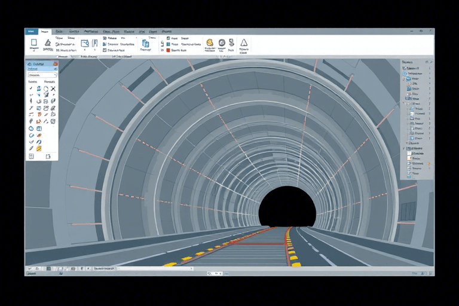Viewport: 459px width, 306px height.
Task: Click the warning triangle icon in the ribbon
Action: 243,43
